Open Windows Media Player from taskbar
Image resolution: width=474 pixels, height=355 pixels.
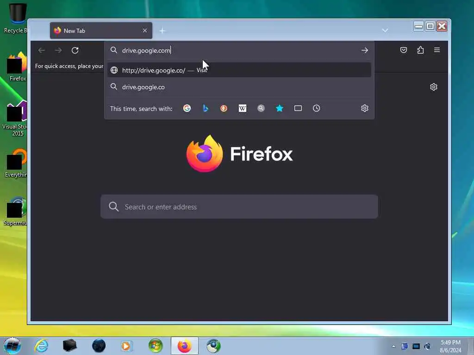tap(126, 346)
